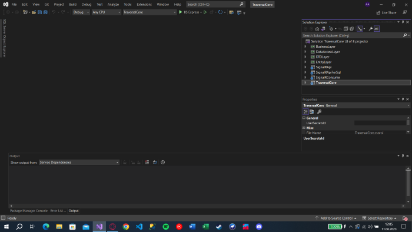Open Spotify from the taskbar
412x232 pixels.
pyautogui.click(x=166, y=227)
